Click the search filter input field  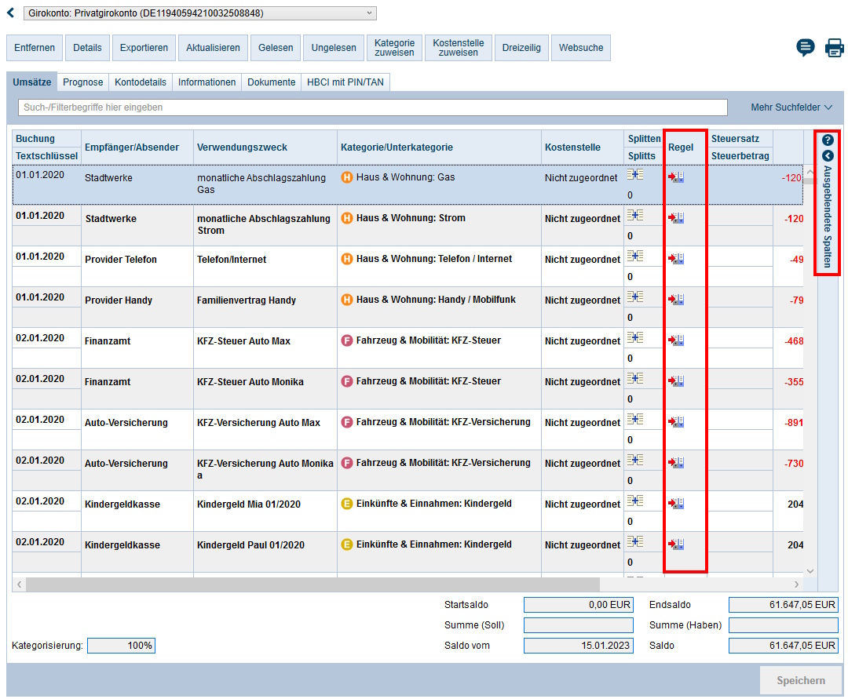[x=373, y=107]
